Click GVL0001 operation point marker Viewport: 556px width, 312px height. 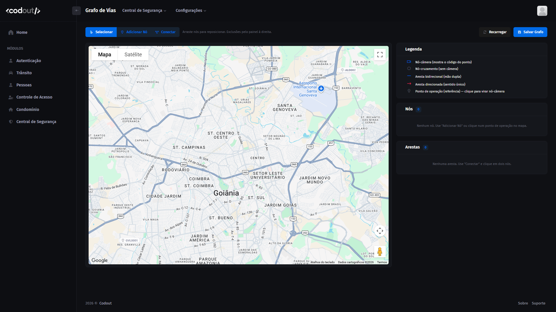tap(129, 240)
